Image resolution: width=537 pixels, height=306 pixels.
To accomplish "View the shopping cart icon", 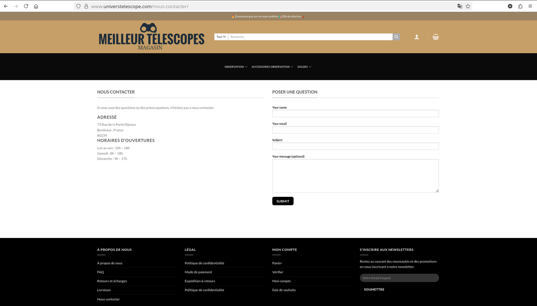I will [436, 37].
